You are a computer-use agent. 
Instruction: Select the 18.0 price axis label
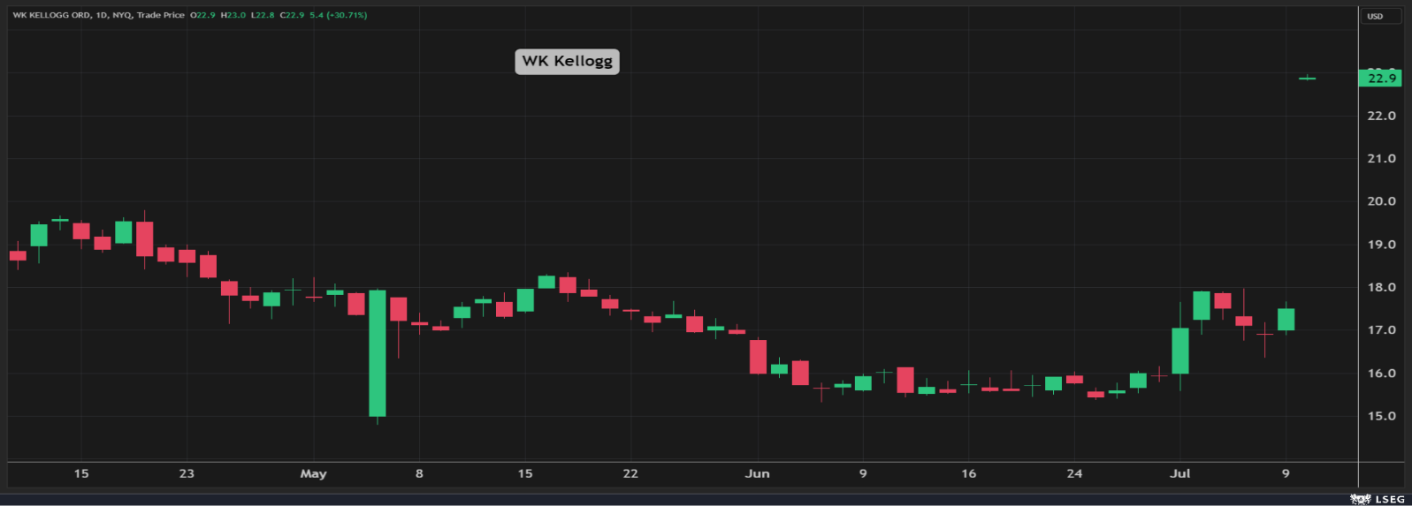coord(1381,287)
